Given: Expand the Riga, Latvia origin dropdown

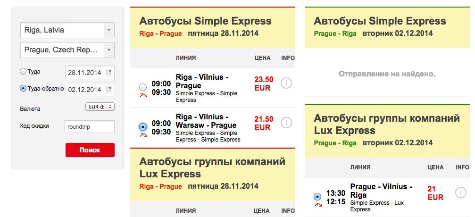Looking at the screenshot, I should click(109, 30).
